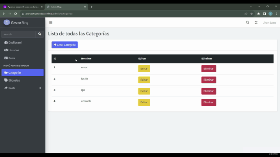Click the navbar search magnifier icon
The width and height of the screenshot is (280, 157).
coord(247,22)
